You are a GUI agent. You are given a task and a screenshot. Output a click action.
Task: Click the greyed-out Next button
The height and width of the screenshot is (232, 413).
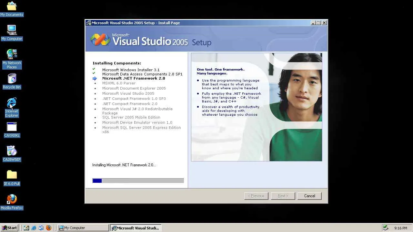[x=283, y=196]
